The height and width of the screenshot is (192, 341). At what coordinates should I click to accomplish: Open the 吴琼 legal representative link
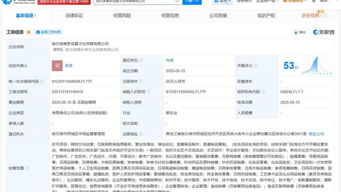[69, 65]
